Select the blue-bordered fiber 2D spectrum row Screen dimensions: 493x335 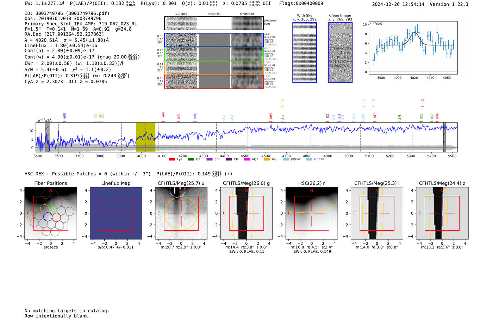coord(214,40)
